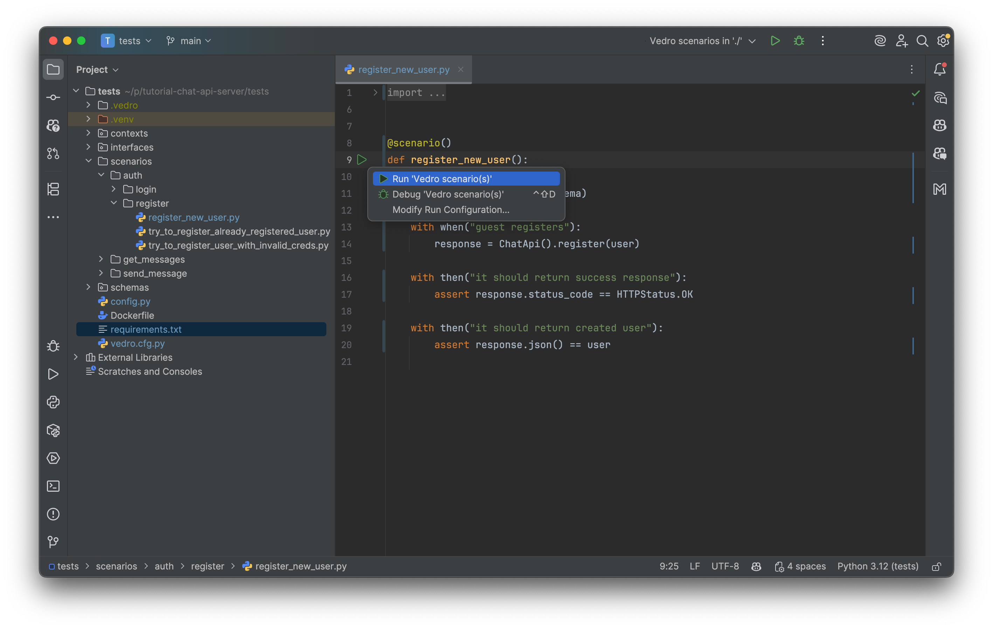Select requirements.txt in project tree
This screenshot has height=629, width=993.
[x=201, y=330]
